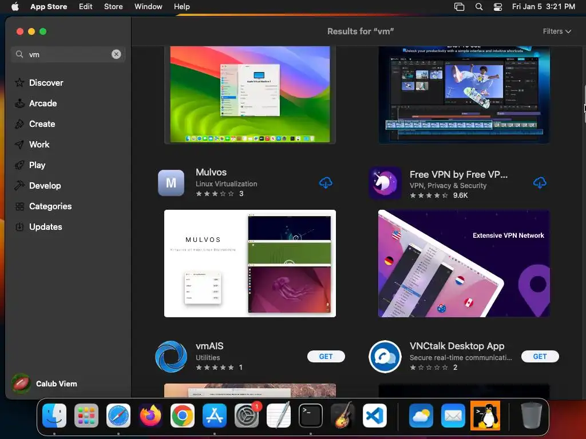Click the vmAIS Utilities category text
586x439 pixels.
click(208, 358)
